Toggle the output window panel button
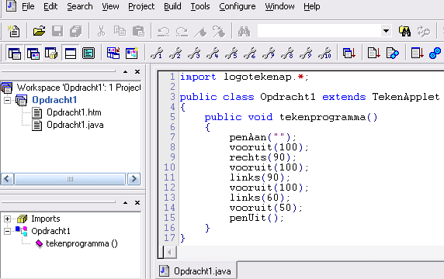This screenshot has width=444, height=279. click(x=71, y=53)
